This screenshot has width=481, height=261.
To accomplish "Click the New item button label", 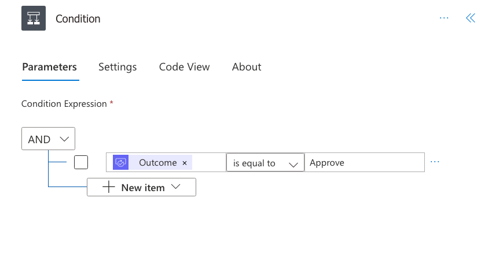I will click(x=143, y=188).
